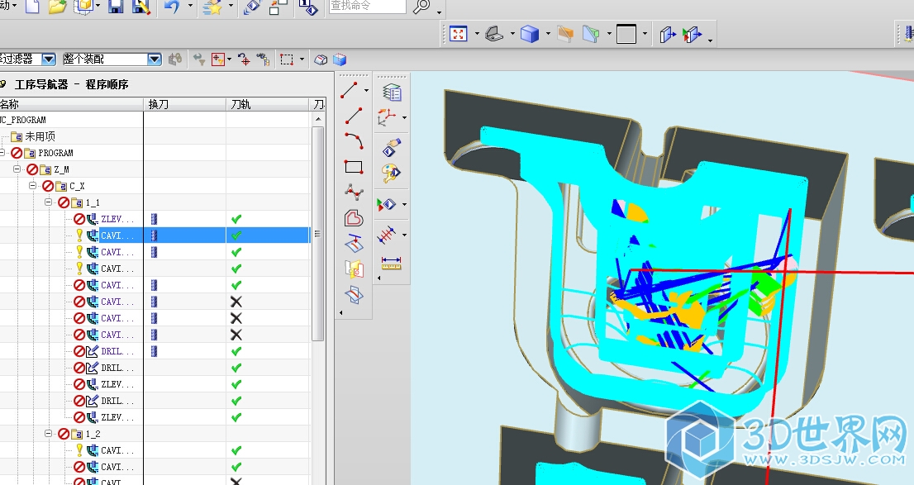Screen dimensions: 914x485
Task: Select the heart-shaped offset curve tool
Action: click(x=354, y=218)
